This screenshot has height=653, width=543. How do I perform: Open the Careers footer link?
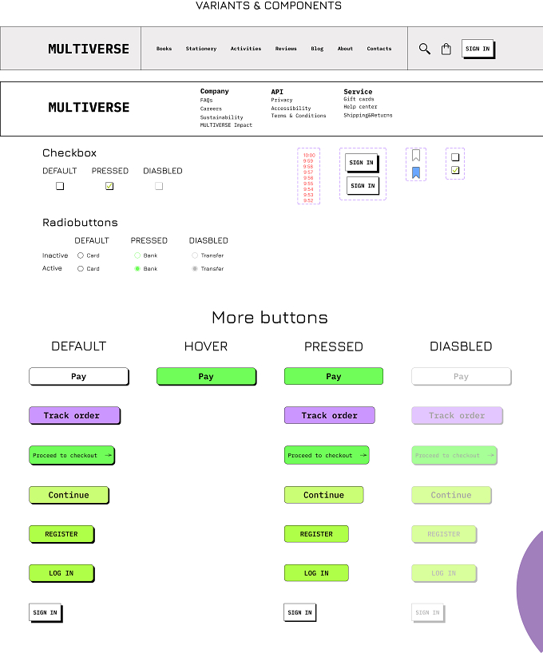[211, 109]
